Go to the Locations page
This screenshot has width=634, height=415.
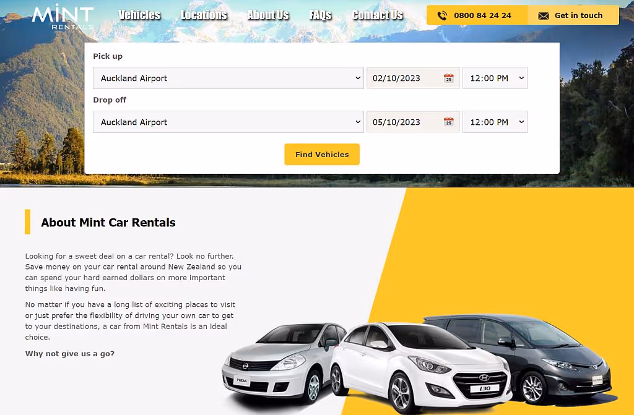click(204, 15)
